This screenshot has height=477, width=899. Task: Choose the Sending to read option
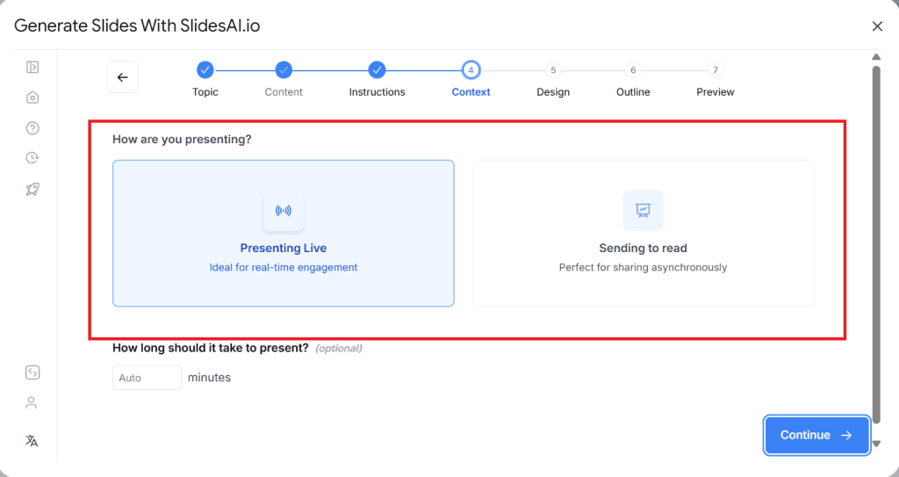pyautogui.click(x=643, y=233)
